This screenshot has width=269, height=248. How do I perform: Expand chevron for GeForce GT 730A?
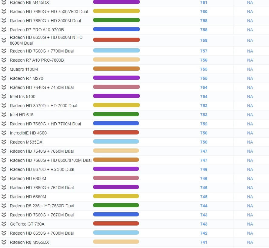point(4,224)
